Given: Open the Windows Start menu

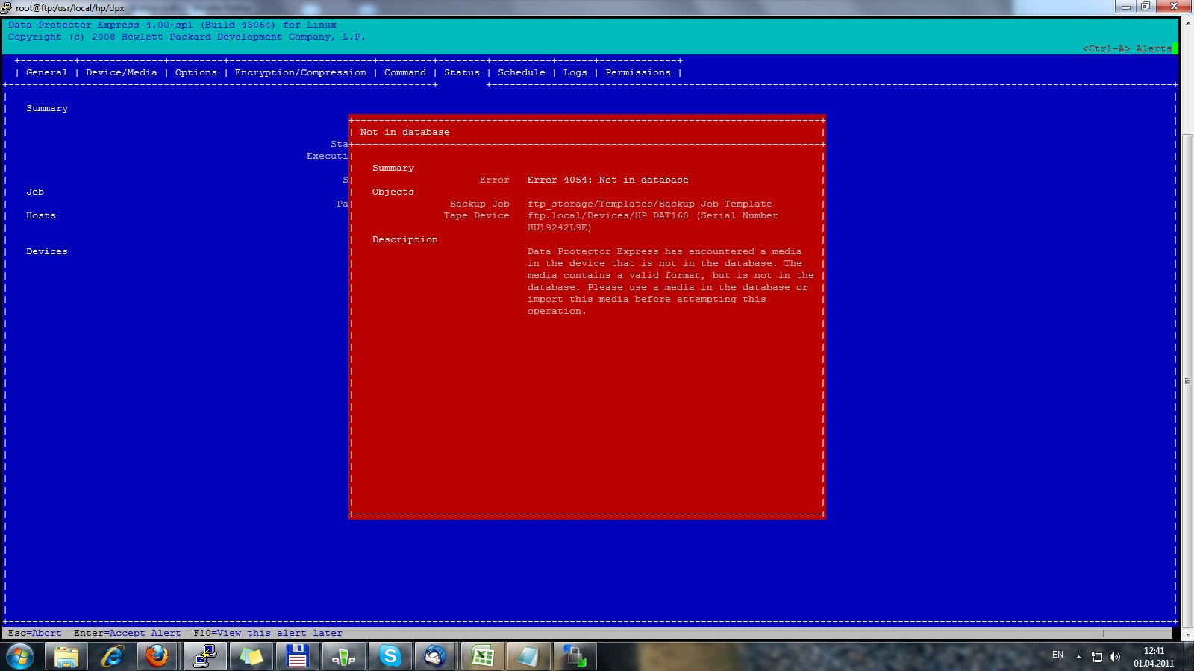Looking at the screenshot, I should click(x=20, y=657).
